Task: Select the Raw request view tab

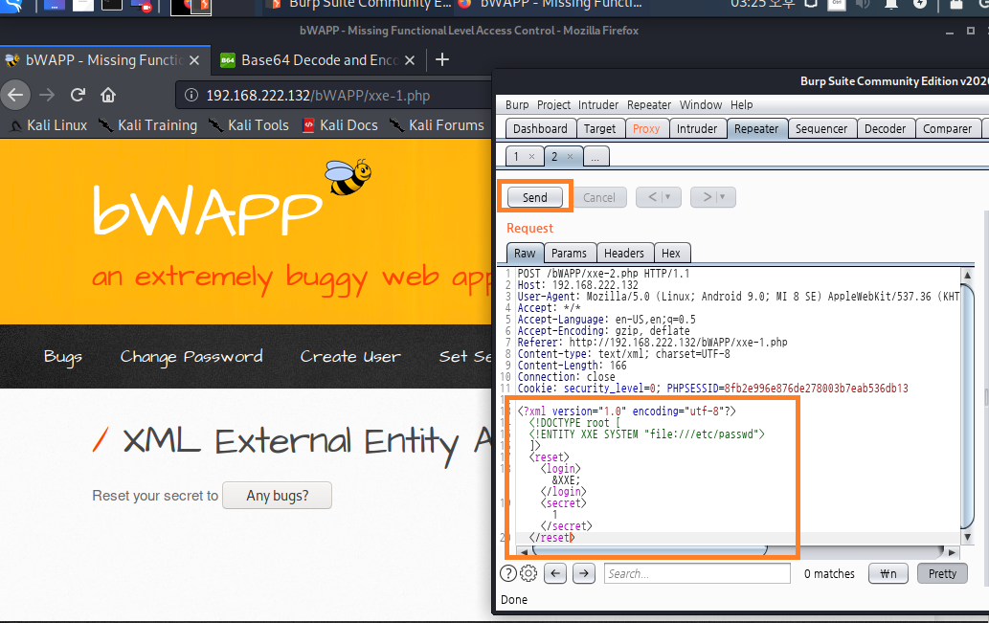Action: [524, 253]
